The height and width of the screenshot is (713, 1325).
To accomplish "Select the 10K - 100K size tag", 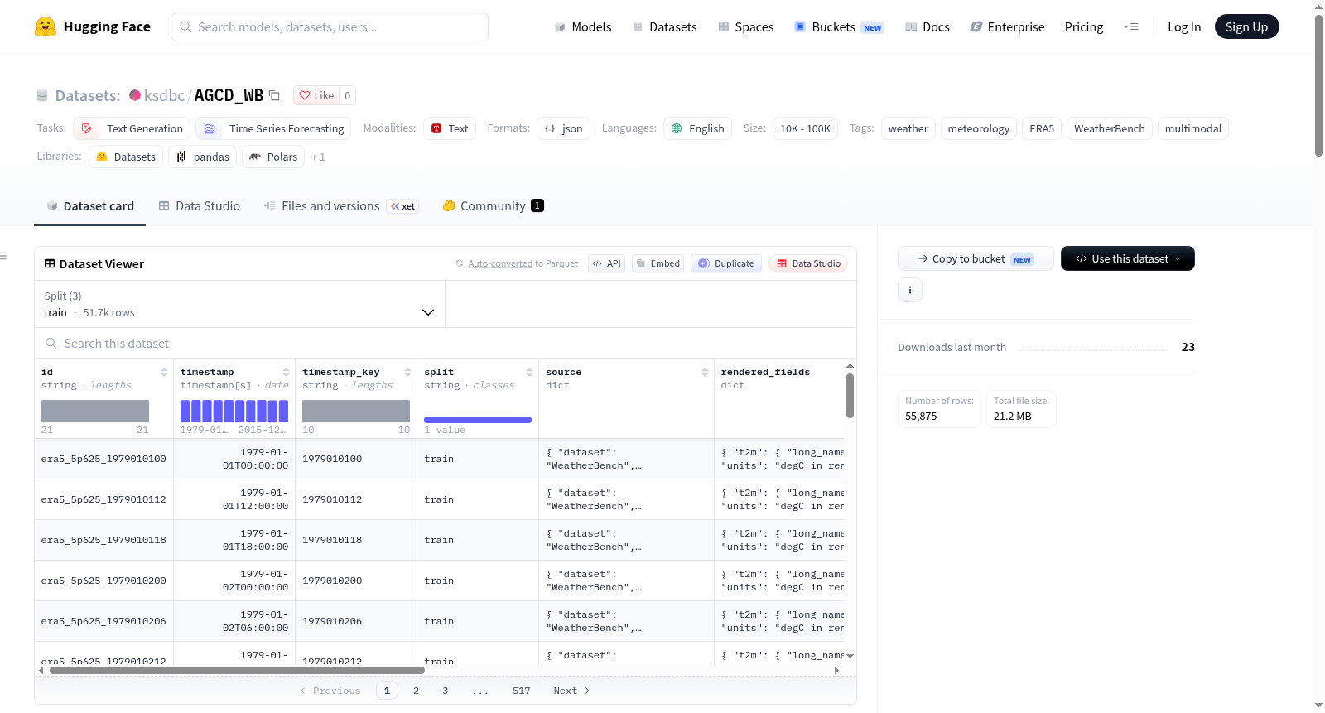I will pyautogui.click(x=805, y=128).
